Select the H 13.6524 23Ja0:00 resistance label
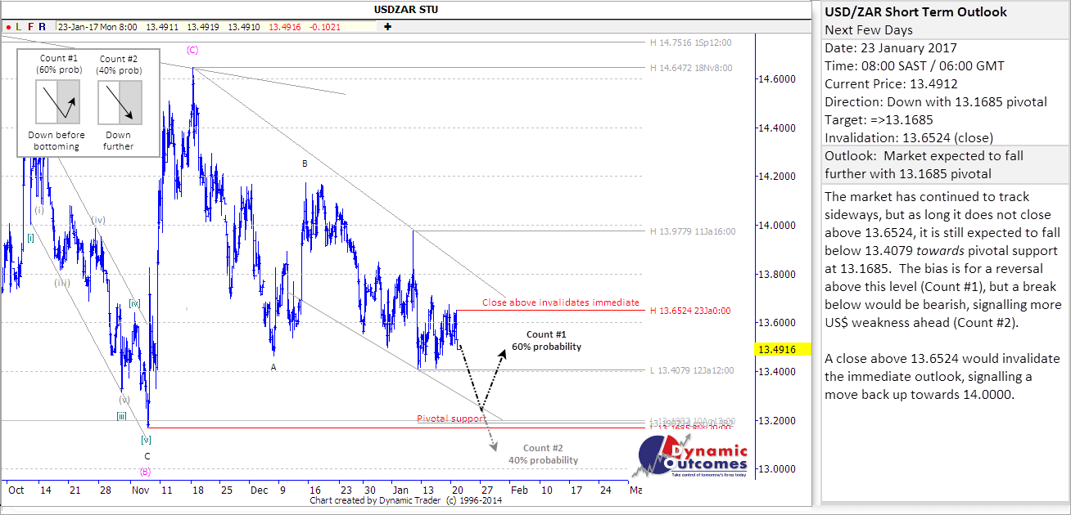This screenshot has width=1071, height=515. (x=689, y=311)
